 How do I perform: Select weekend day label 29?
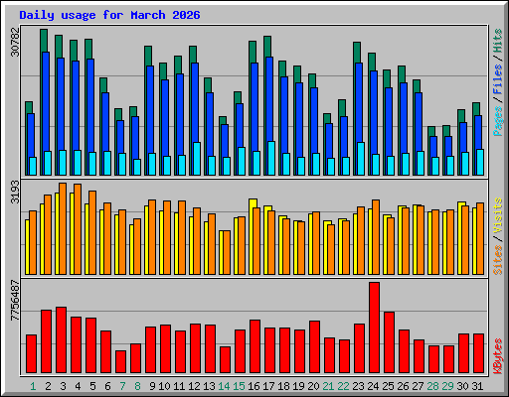coord(447,386)
